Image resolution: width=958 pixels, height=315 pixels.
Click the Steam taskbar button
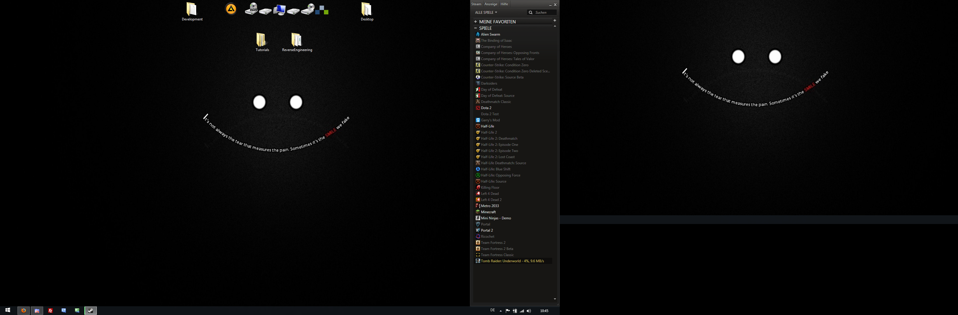pyautogui.click(x=90, y=311)
